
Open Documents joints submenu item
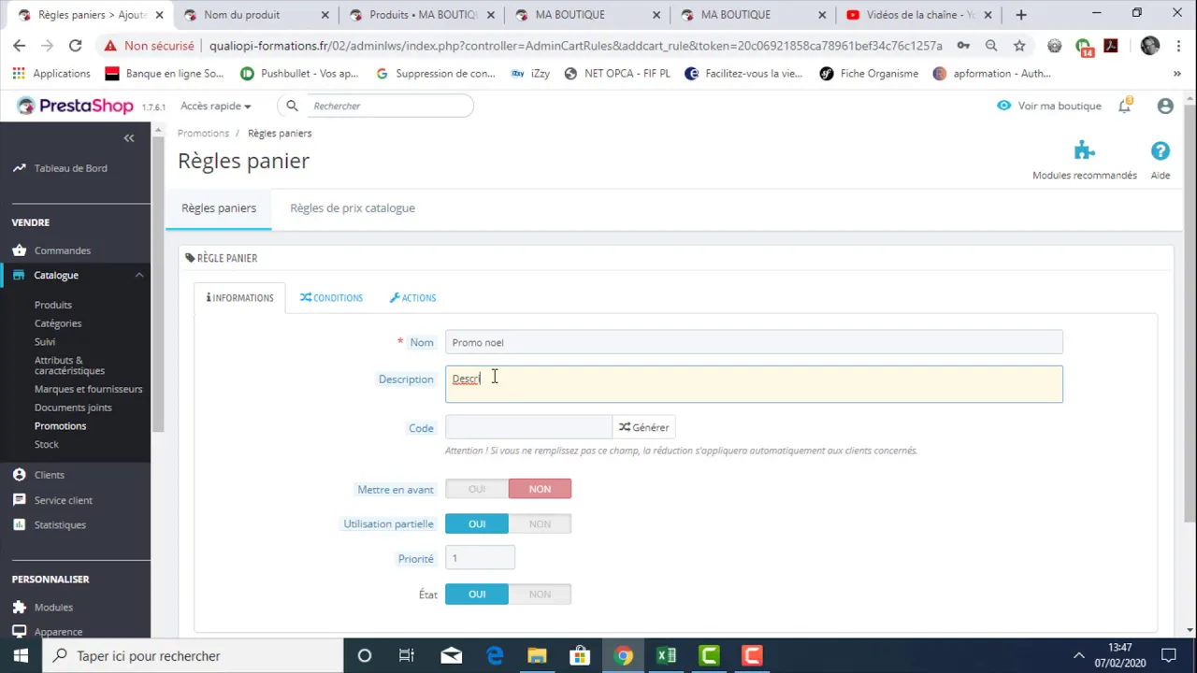click(x=73, y=408)
